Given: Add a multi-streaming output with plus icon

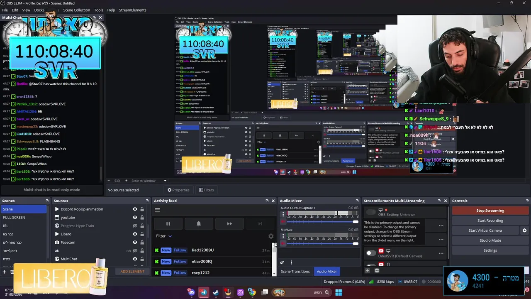Looking at the screenshot, I should pyautogui.click(x=367, y=271).
